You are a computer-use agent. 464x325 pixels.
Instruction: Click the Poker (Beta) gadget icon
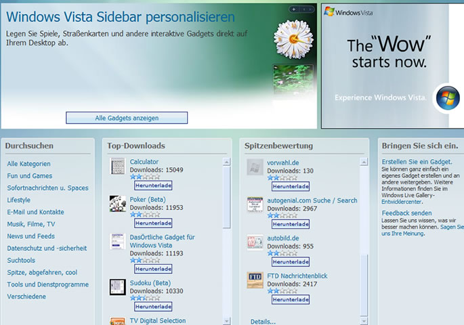tap(117, 203)
